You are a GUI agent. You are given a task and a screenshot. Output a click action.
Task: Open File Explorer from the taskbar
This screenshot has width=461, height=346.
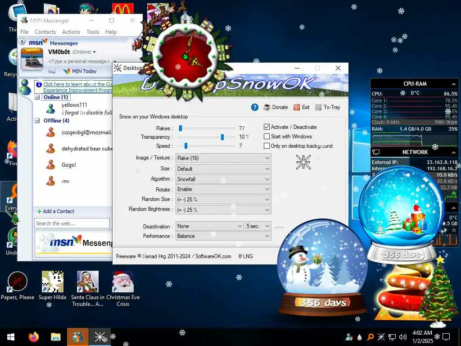pyautogui.click(x=55, y=337)
